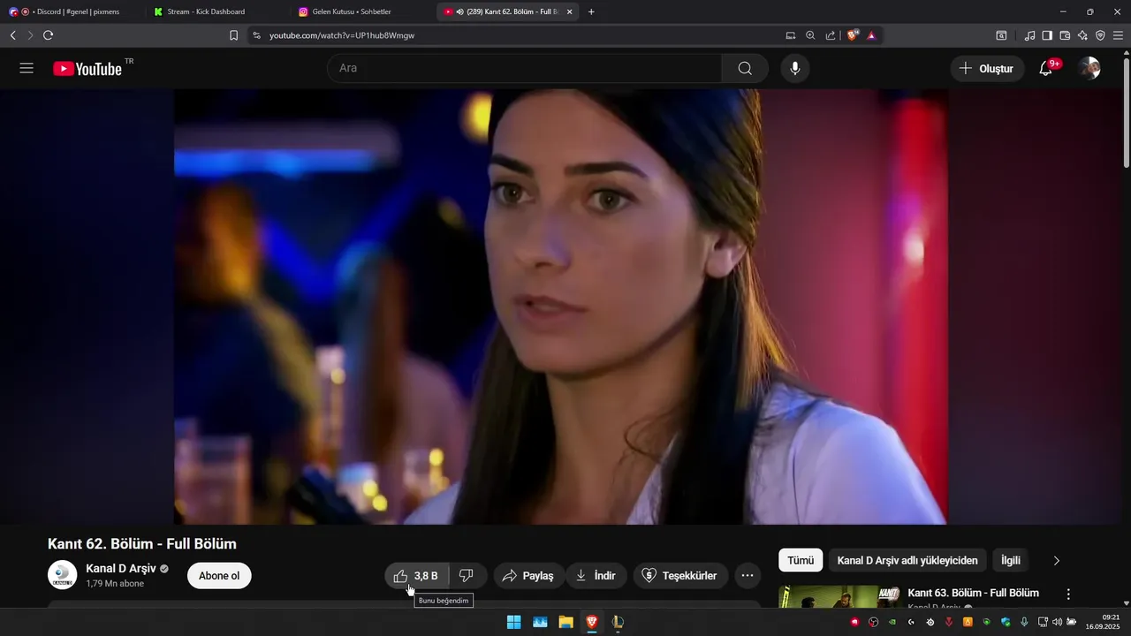This screenshot has width=1131, height=636.
Task: Open the zoom magnifier in address bar
Action: (x=810, y=35)
